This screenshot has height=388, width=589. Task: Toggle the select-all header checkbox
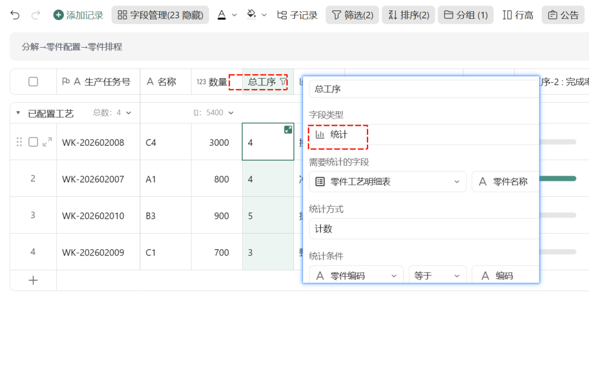[x=33, y=82]
